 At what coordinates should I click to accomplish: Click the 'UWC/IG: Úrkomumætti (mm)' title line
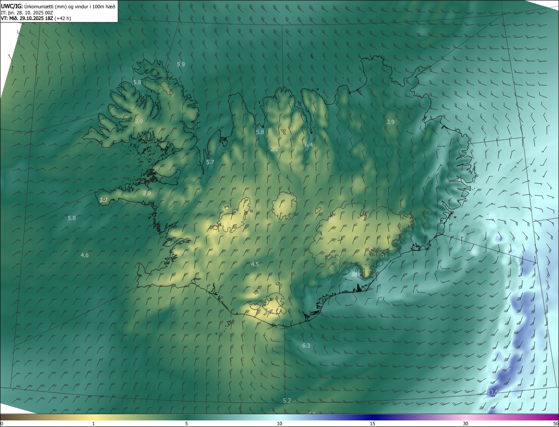[x=58, y=6]
